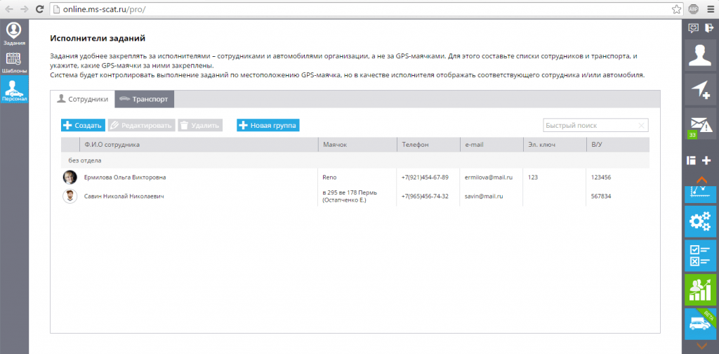Open the BETA vehicle tile
Viewport: 719px width, 354px height.
tap(700, 324)
